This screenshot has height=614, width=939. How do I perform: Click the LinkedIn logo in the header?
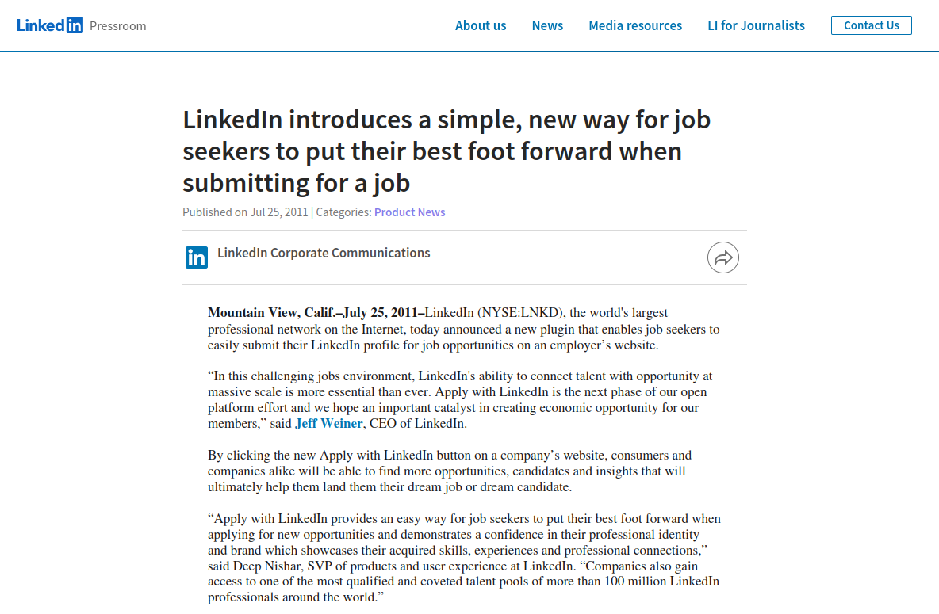pyautogui.click(x=50, y=25)
